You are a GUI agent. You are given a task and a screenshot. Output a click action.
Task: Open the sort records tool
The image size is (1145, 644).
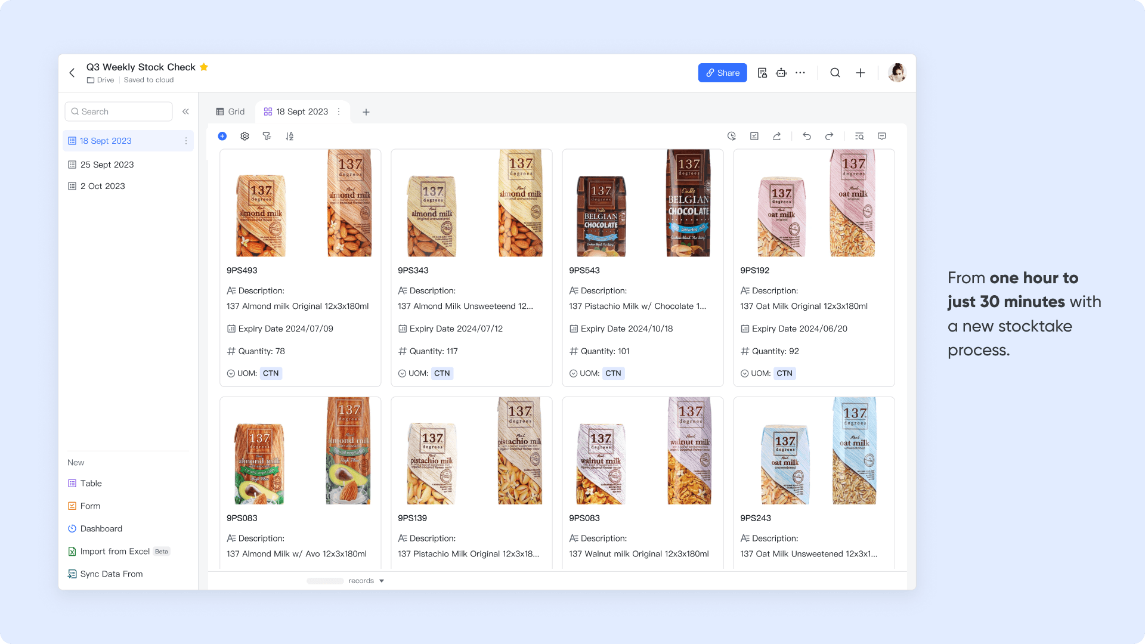pyautogui.click(x=289, y=136)
